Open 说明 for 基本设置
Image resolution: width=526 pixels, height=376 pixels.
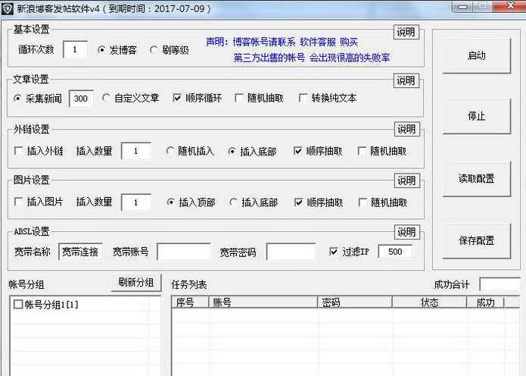click(x=406, y=33)
